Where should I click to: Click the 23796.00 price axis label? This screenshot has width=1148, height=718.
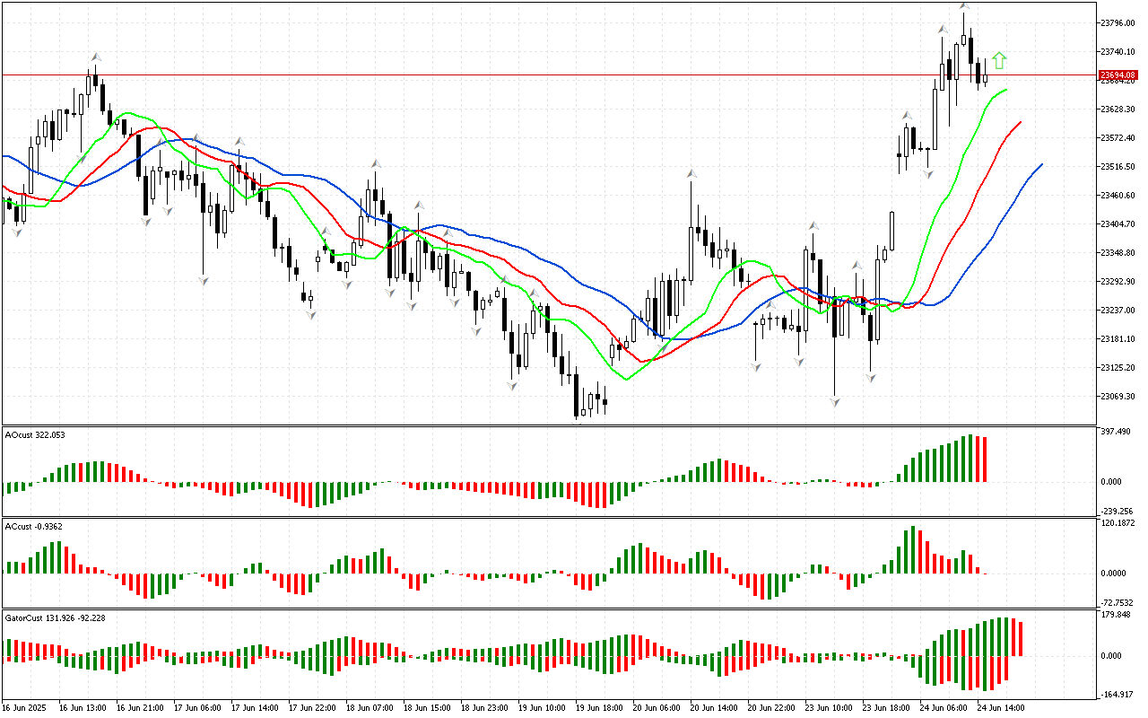click(1118, 22)
